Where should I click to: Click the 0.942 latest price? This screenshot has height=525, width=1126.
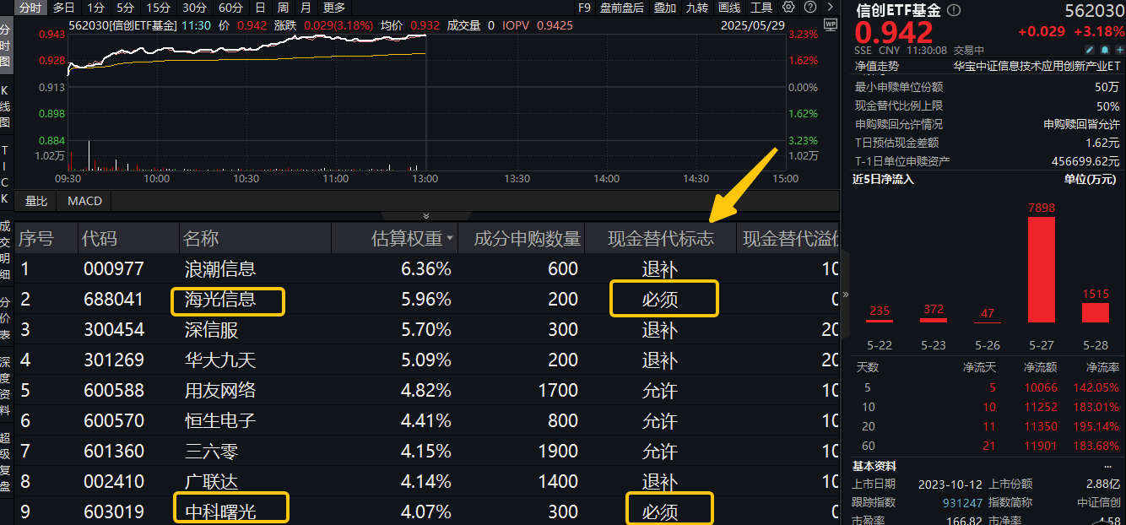[894, 33]
